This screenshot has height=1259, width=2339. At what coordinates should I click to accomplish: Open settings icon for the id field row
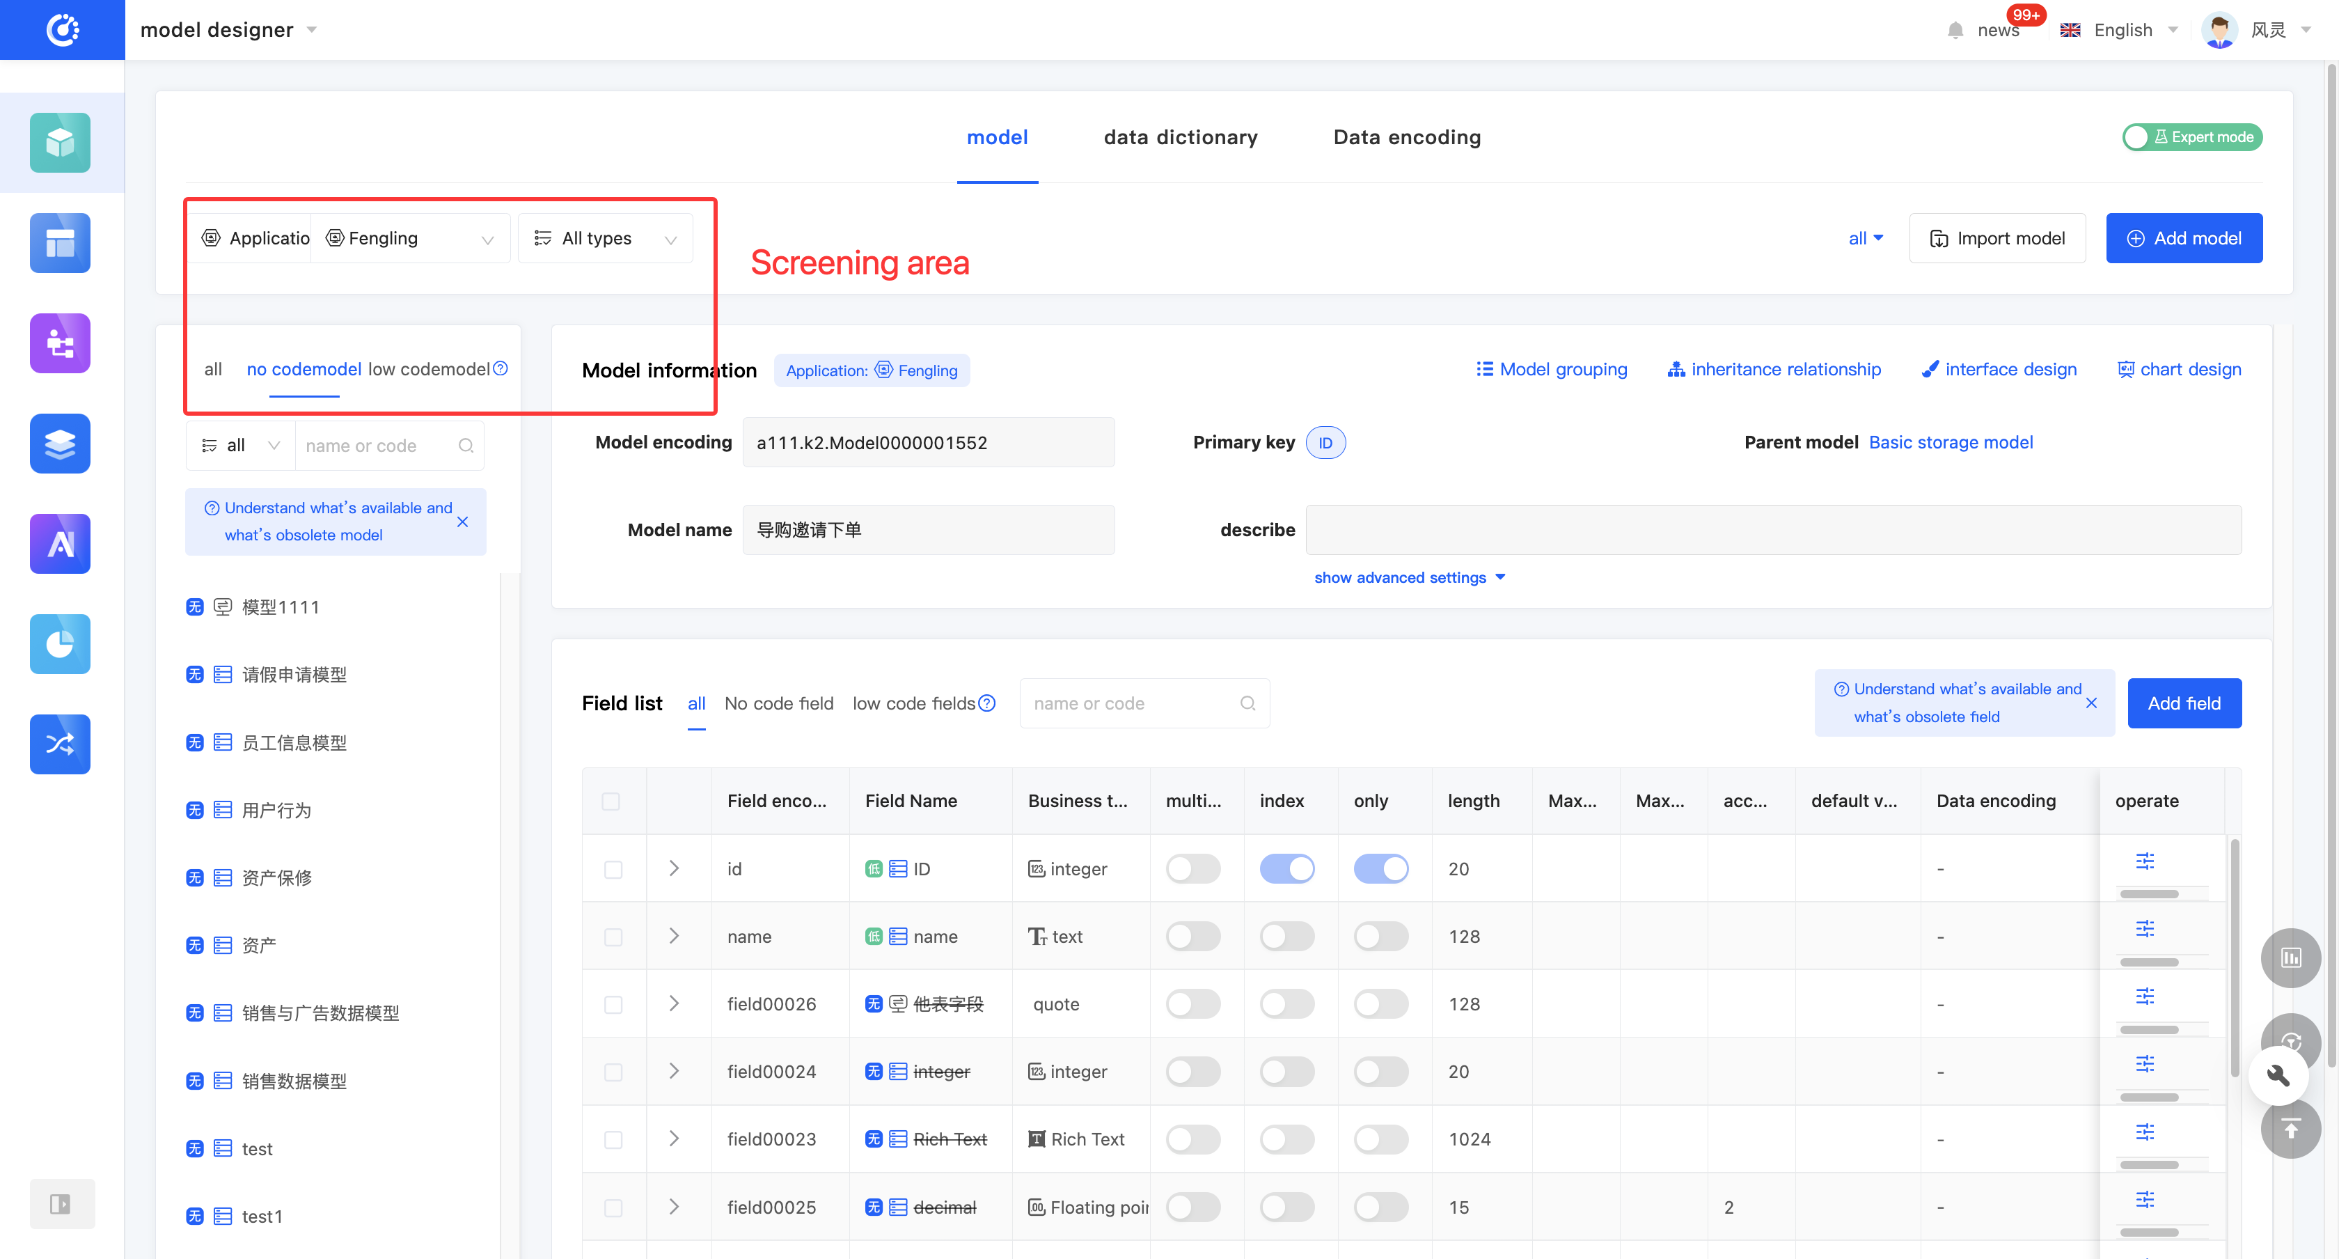tap(2145, 860)
